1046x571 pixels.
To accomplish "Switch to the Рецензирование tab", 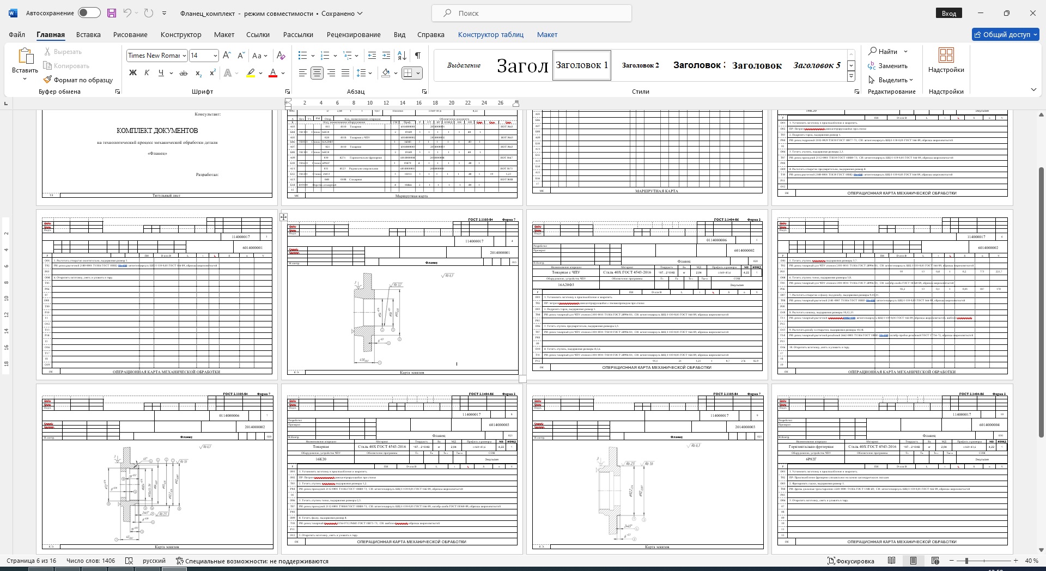I will (353, 34).
